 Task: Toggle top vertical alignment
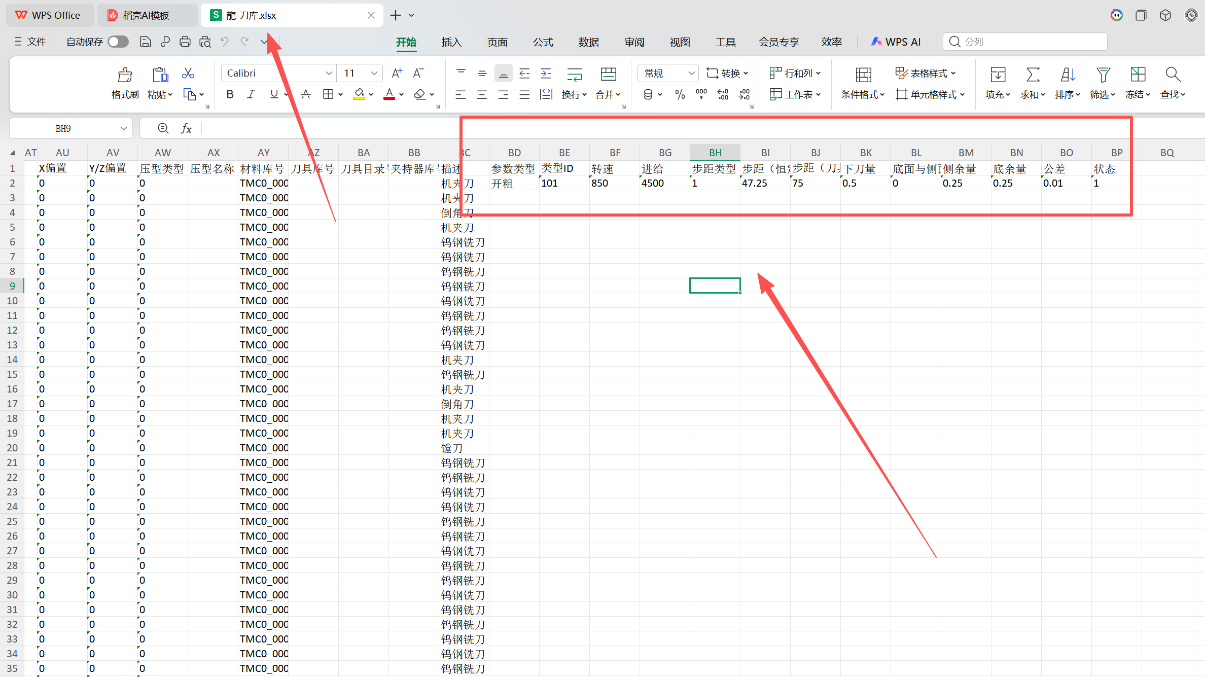click(461, 73)
